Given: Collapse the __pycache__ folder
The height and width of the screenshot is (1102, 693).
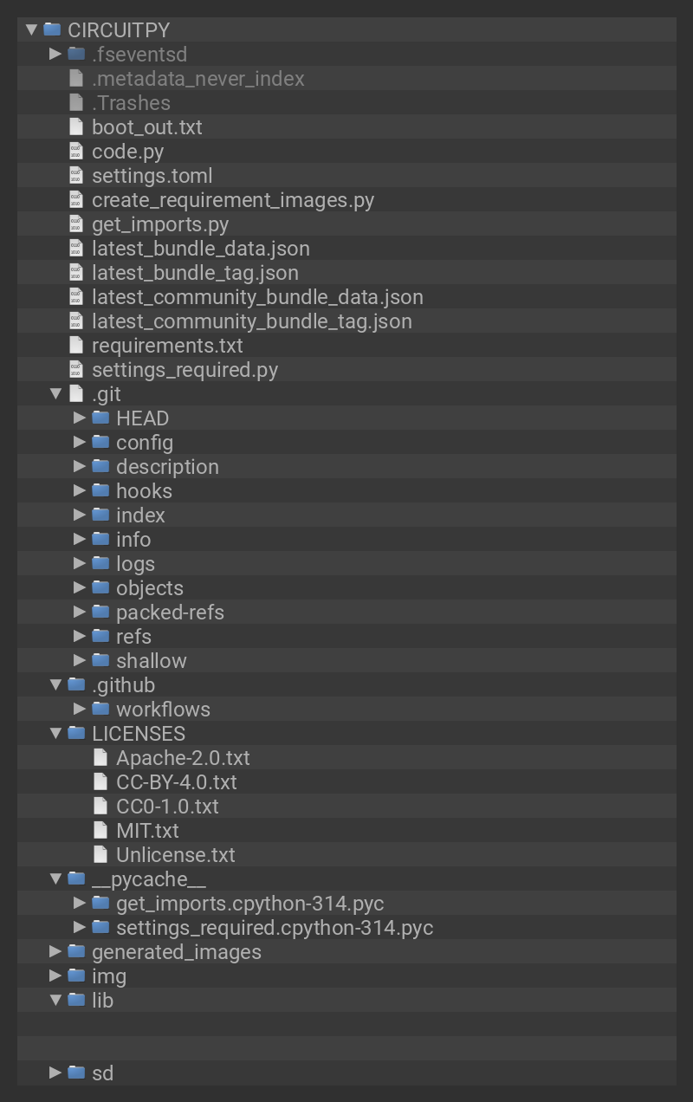Looking at the screenshot, I should (55, 879).
